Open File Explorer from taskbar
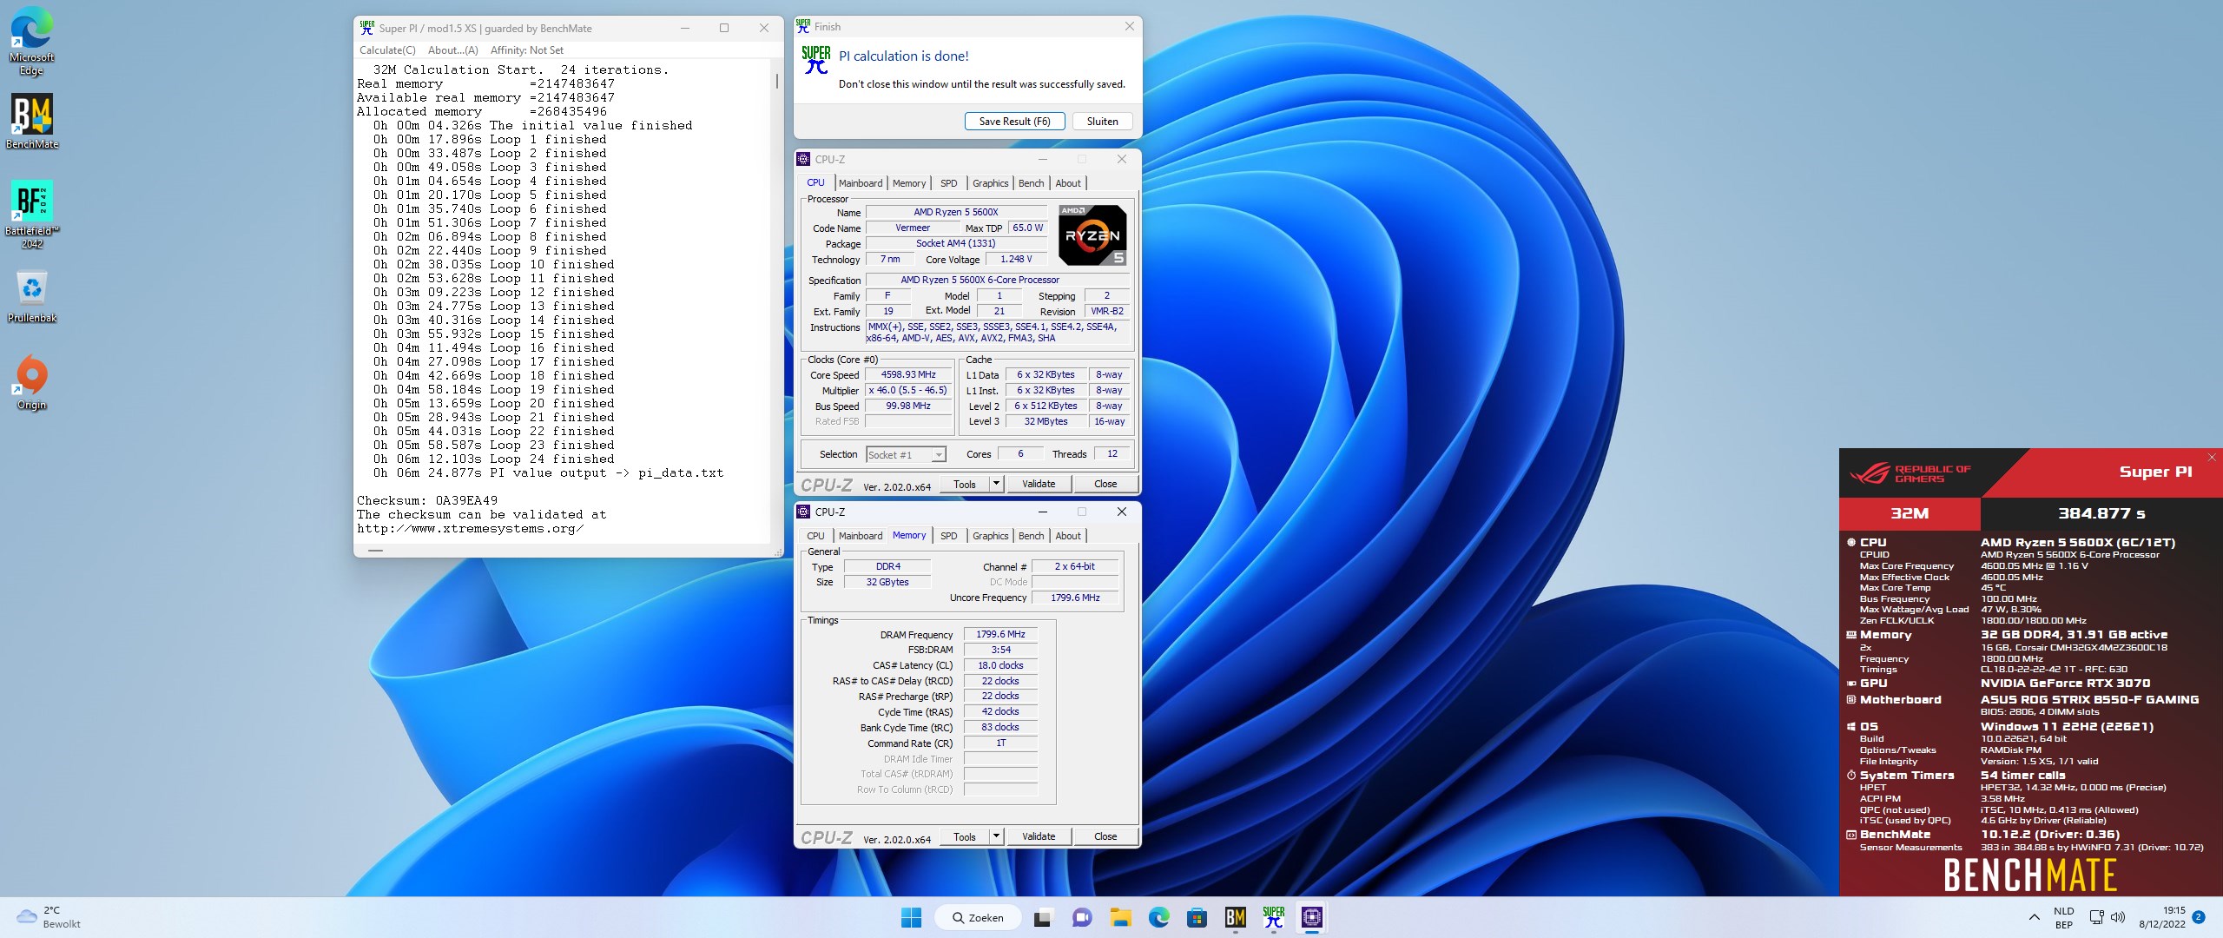 [1120, 917]
